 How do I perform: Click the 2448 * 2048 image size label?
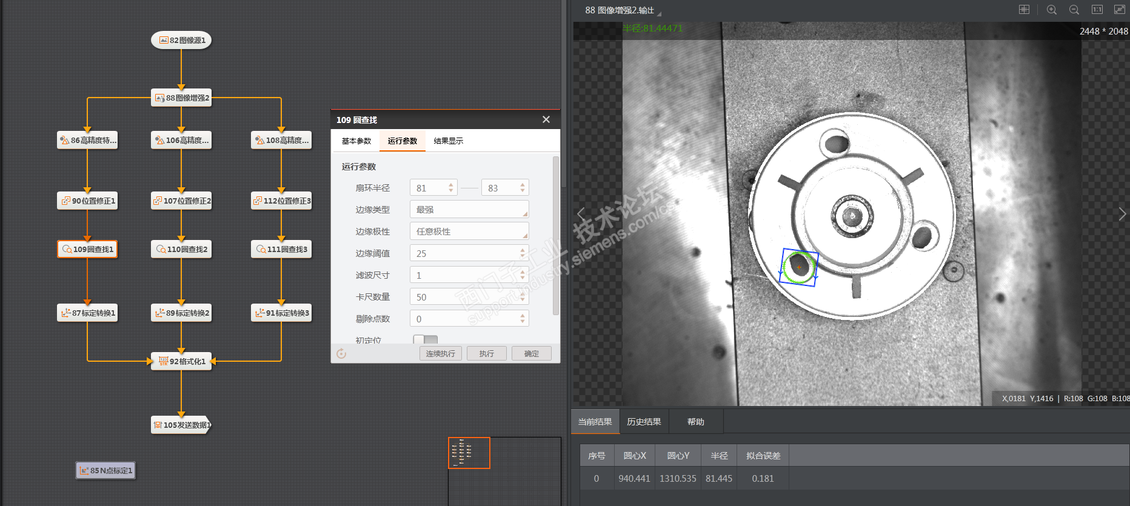click(x=1103, y=32)
